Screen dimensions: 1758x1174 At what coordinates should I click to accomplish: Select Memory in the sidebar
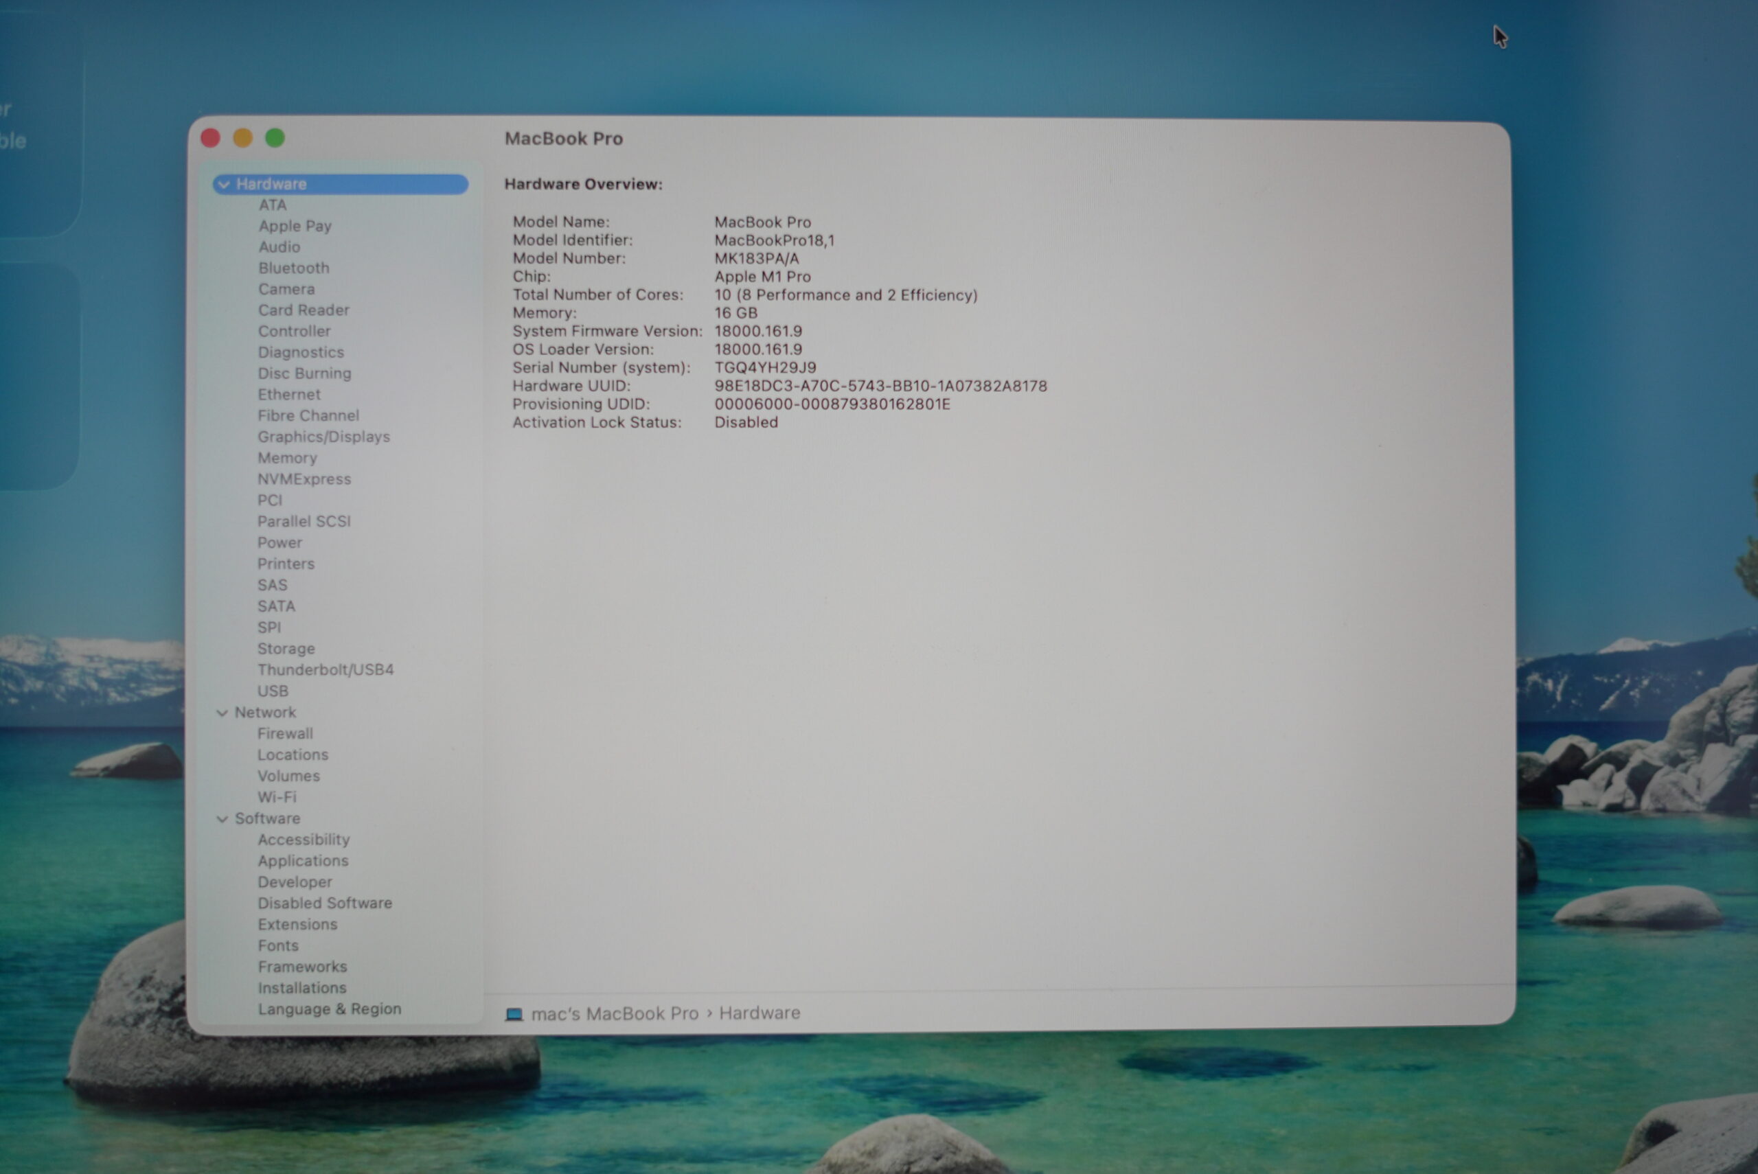click(x=288, y=458)
